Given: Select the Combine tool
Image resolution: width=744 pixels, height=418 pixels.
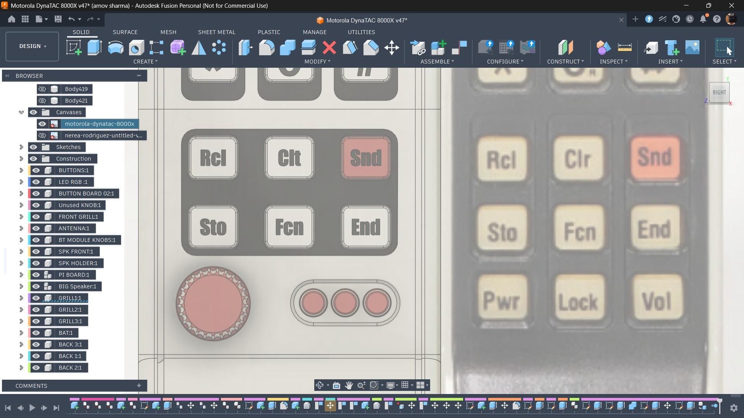Looking at the screenshot, I should pyautogui.click(x=288, y=48).
